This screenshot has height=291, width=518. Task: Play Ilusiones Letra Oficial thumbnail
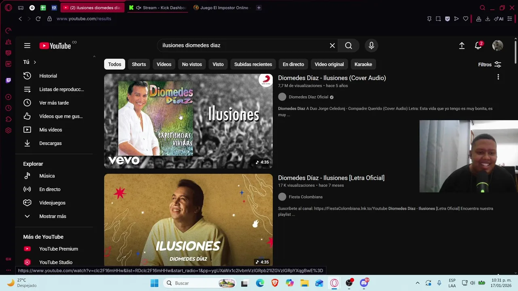click(188, 221)
